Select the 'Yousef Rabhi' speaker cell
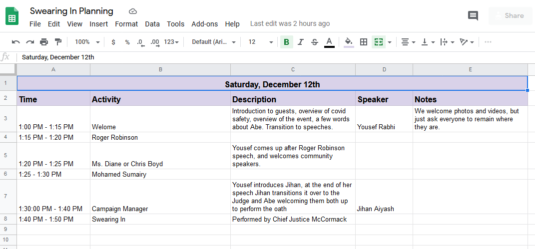The image size is (535, 249). point(384,119)
